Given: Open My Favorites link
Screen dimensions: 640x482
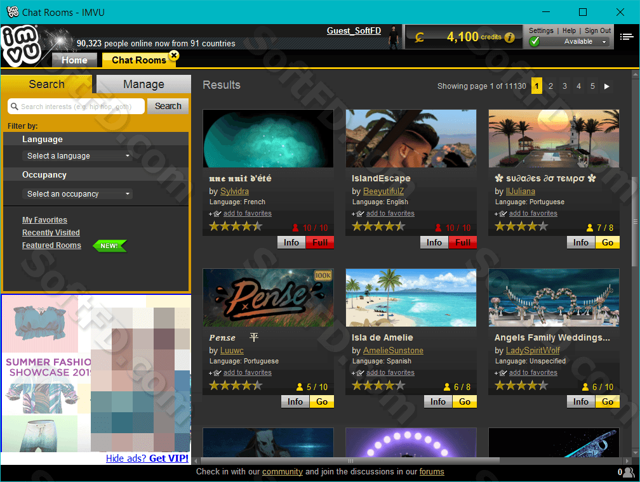Looking at the screenshot, I should (44, 220).
